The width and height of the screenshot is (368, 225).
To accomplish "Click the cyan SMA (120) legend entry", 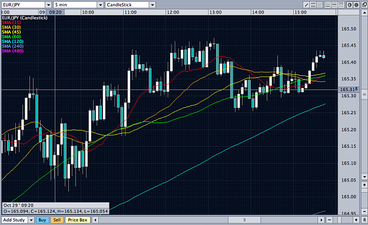I will [x=13, y=41].
